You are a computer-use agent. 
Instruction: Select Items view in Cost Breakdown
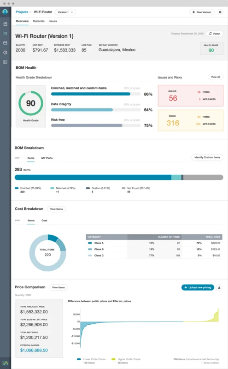31,220
